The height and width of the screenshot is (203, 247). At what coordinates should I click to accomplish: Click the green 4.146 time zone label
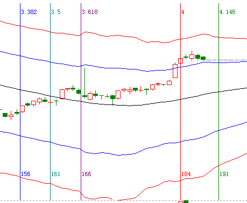tap(227, 12)
